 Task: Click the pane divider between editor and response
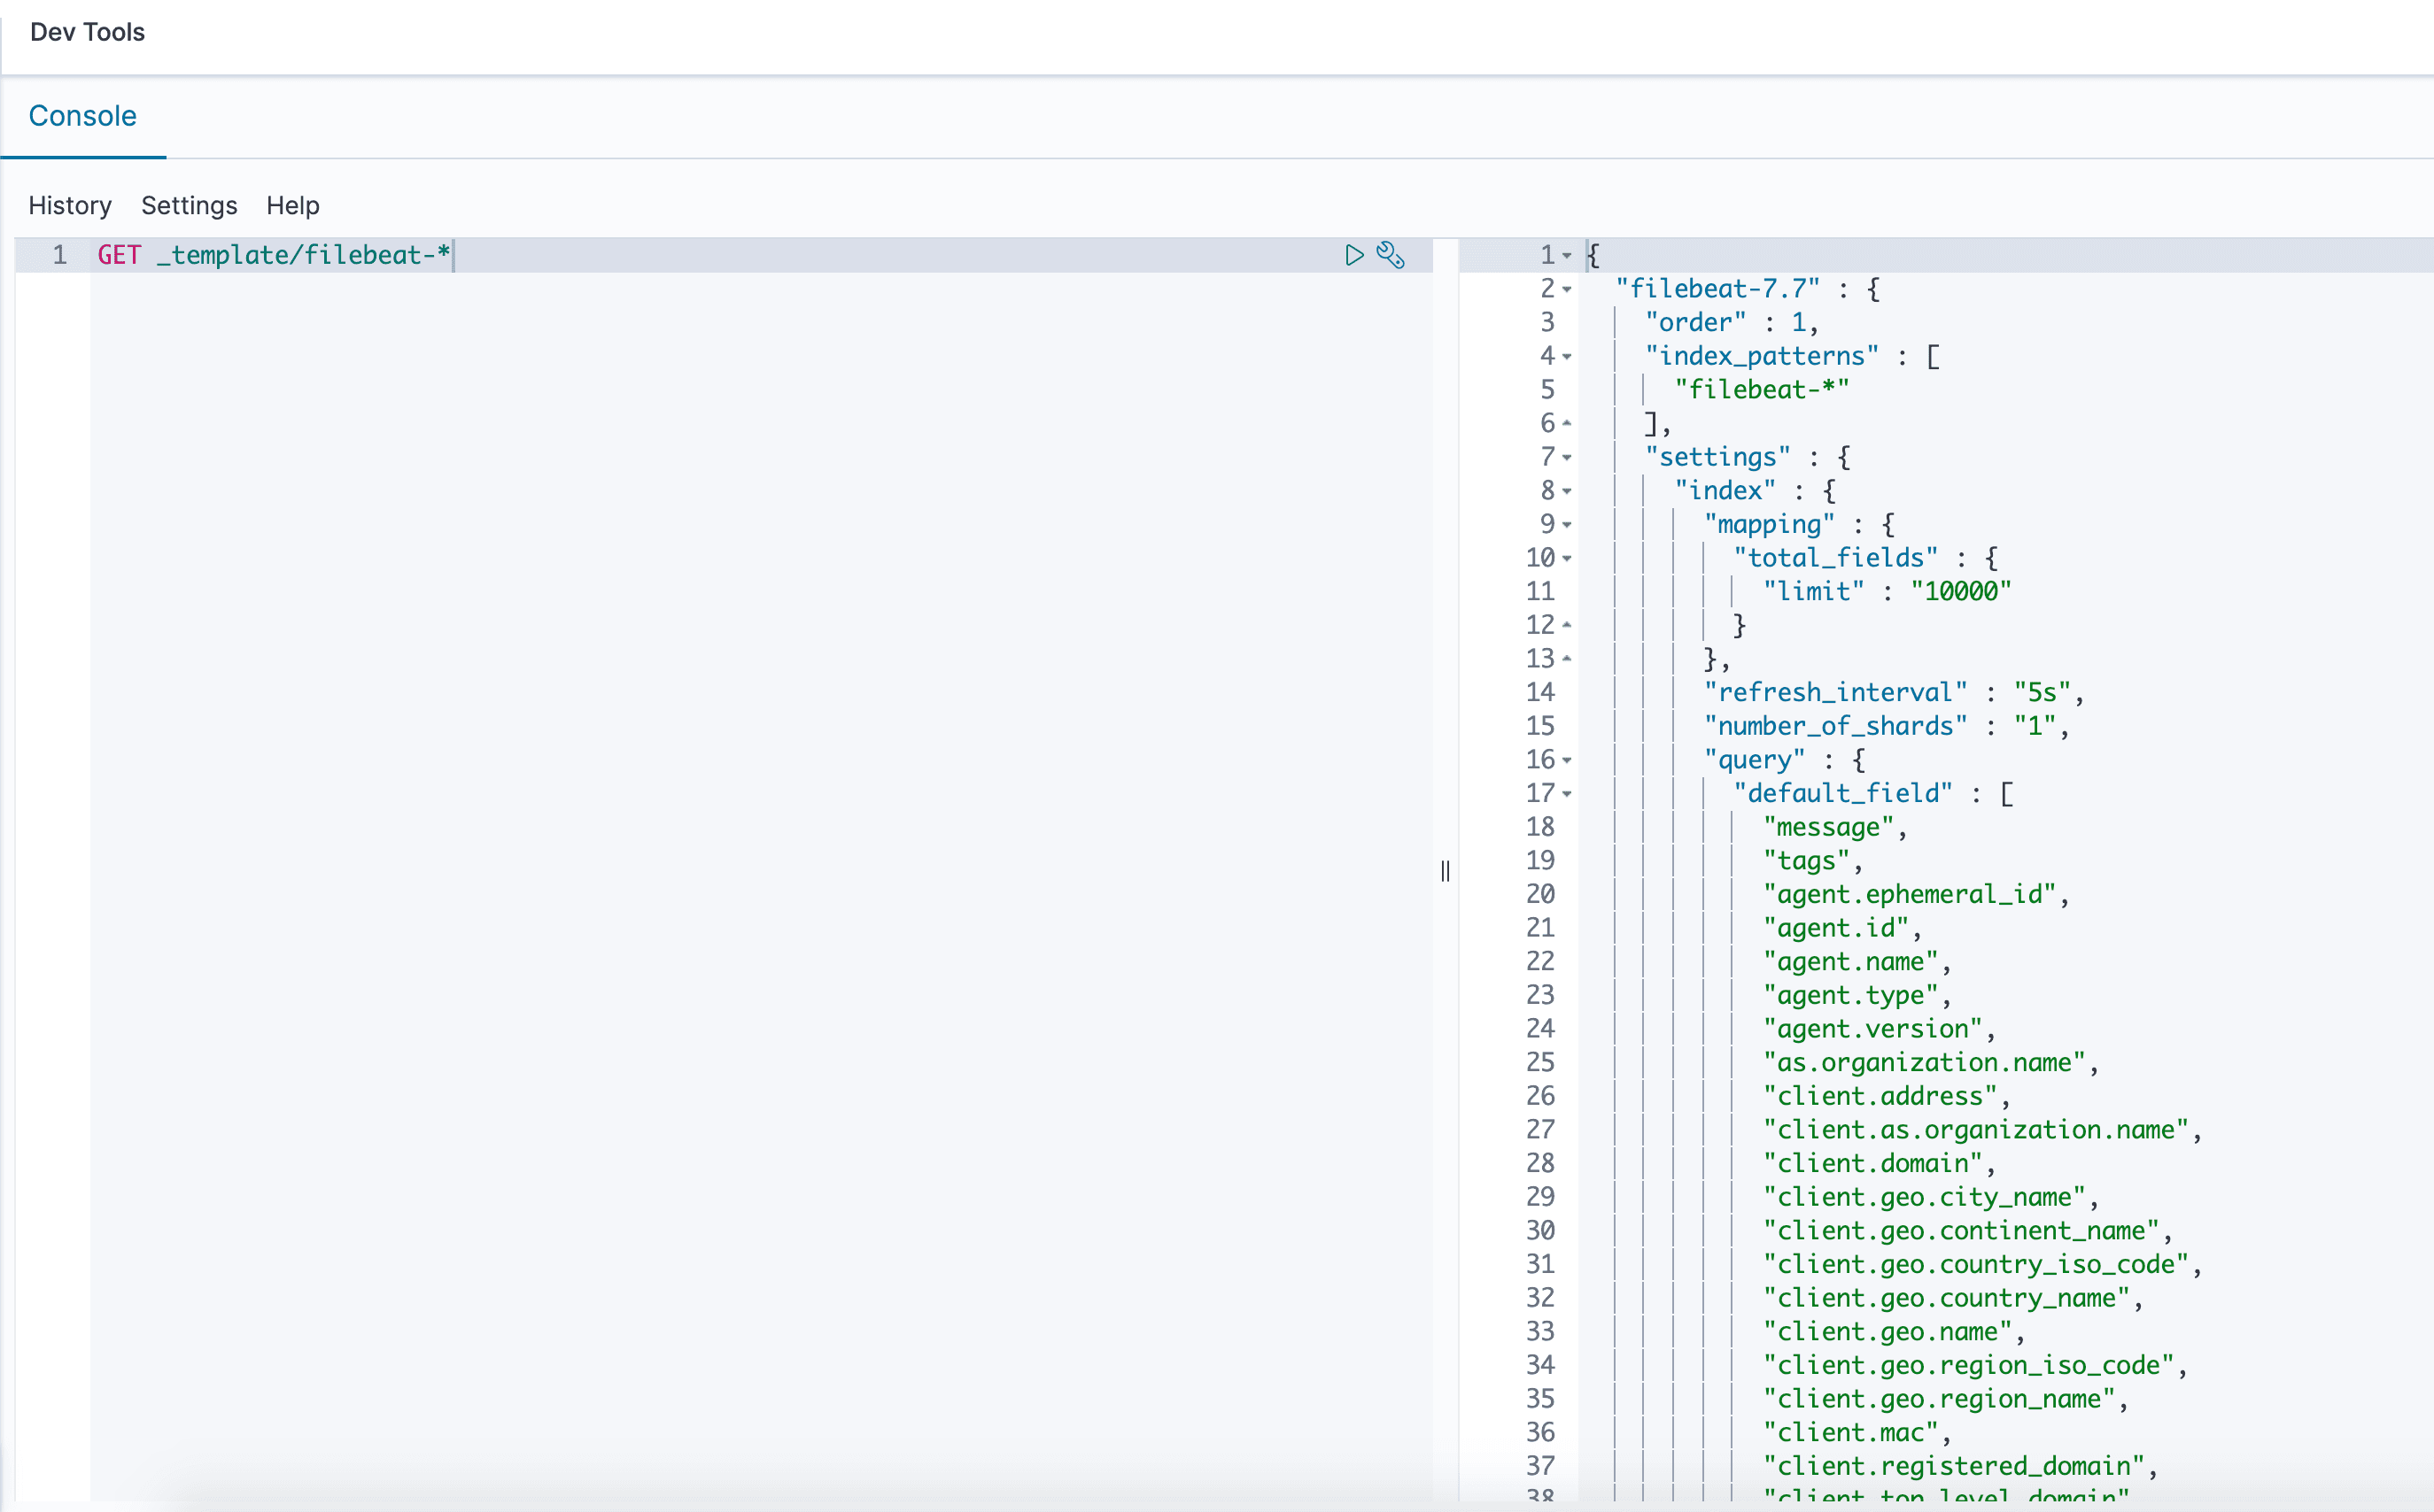click(1446, 871)
